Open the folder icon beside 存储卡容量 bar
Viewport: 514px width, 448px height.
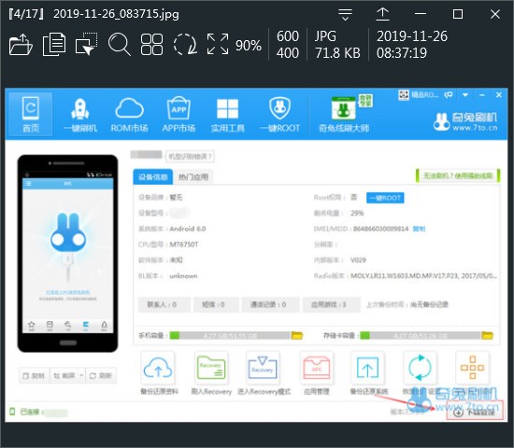coord(487,335)
